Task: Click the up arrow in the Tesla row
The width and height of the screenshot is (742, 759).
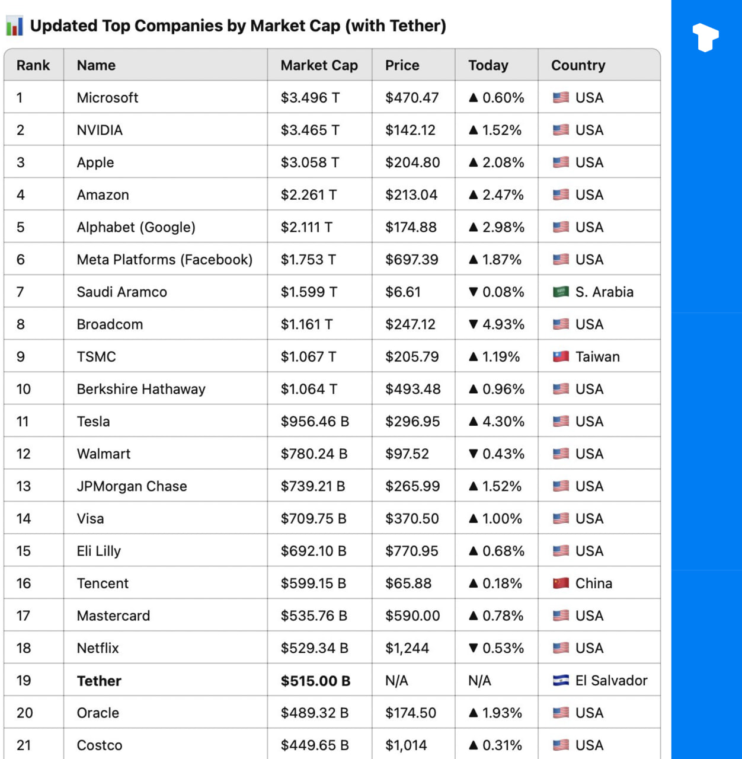Action: [473, 421]
